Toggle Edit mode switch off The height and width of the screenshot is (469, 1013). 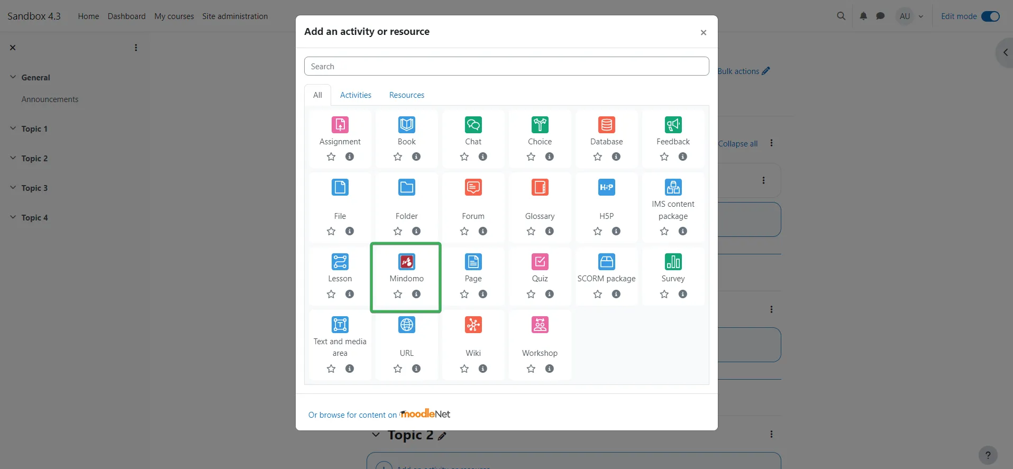(x=990, y=16)
